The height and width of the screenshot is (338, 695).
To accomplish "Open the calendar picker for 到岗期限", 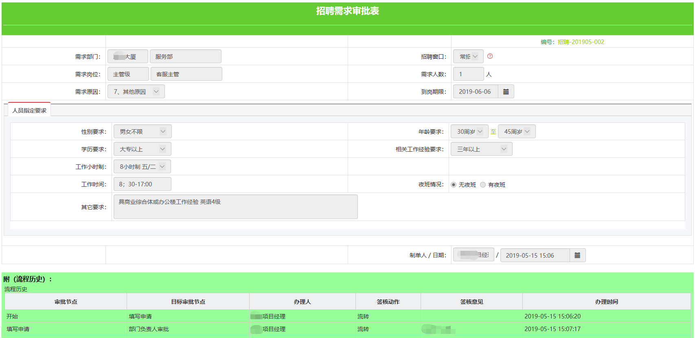I will [506, 92].
